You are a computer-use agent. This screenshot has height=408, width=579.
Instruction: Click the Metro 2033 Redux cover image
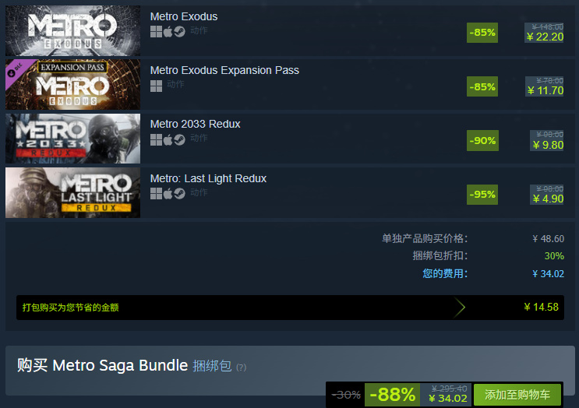click(x=72, y=139)
